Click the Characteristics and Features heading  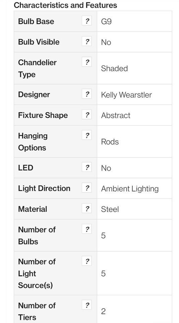pos(65,5)
